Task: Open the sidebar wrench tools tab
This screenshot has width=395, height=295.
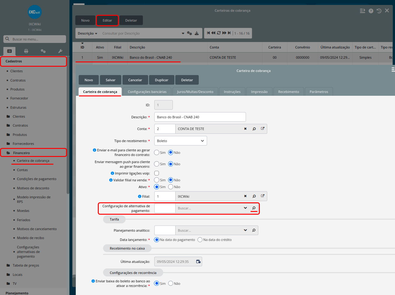Action: pyautogui.click(x=60, y=51)
